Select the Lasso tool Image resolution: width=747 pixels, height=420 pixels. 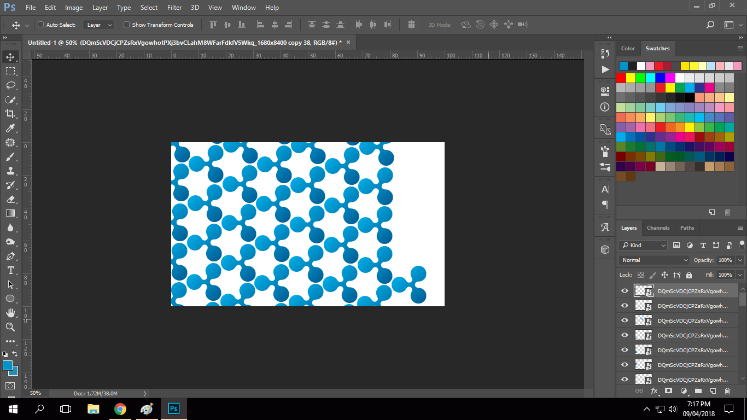pos(10,85)
